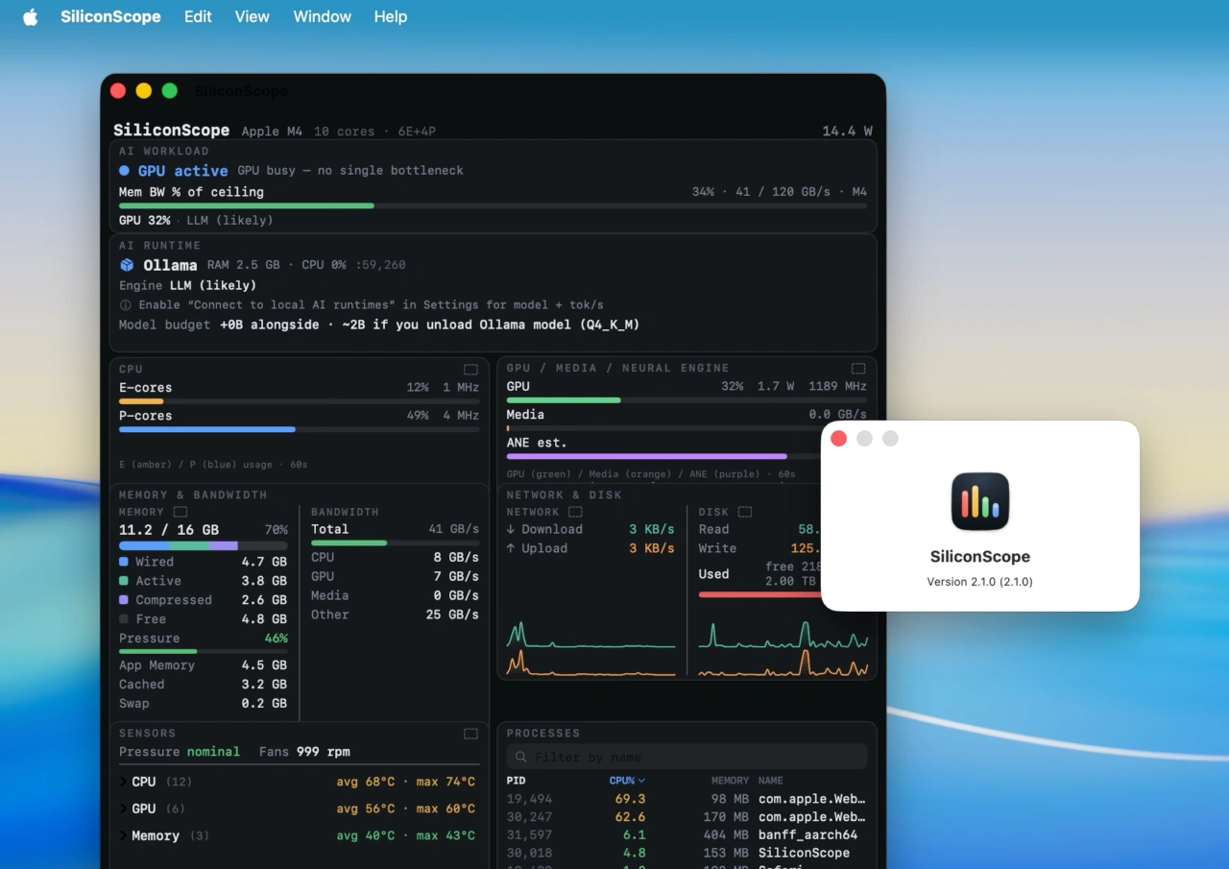This screenshot has width=1229, height=869.
Task: Click the "Apple M4" chip label
Action: point(274,132)
